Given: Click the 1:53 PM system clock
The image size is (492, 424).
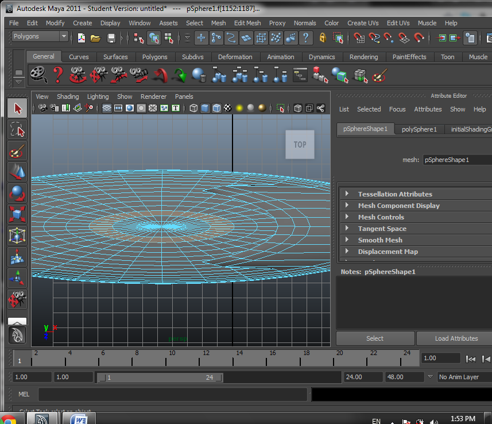Looking at the screenshot, I should point(463,419).
